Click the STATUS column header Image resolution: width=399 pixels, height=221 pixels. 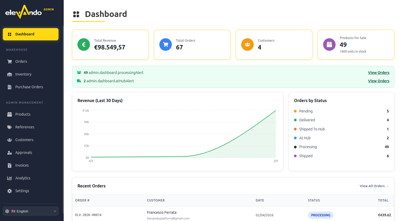[x=314, y=200]
